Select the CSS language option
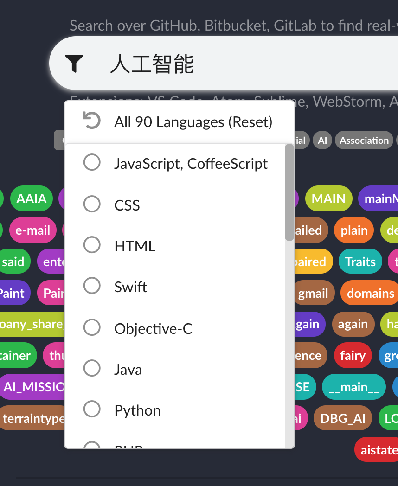Image resolution: width=398 pixels, height=486 pixels. click(x=92, y=204)
